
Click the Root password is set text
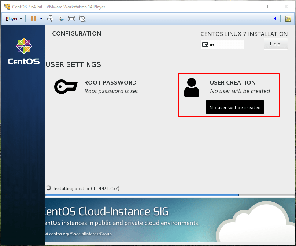tap(111, 91)
